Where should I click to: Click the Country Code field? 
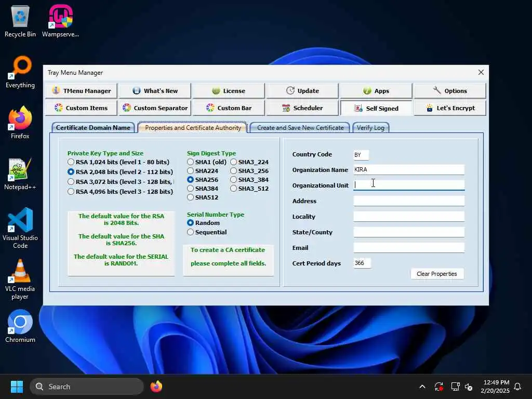pyautogui.click(x=361, y=155)
